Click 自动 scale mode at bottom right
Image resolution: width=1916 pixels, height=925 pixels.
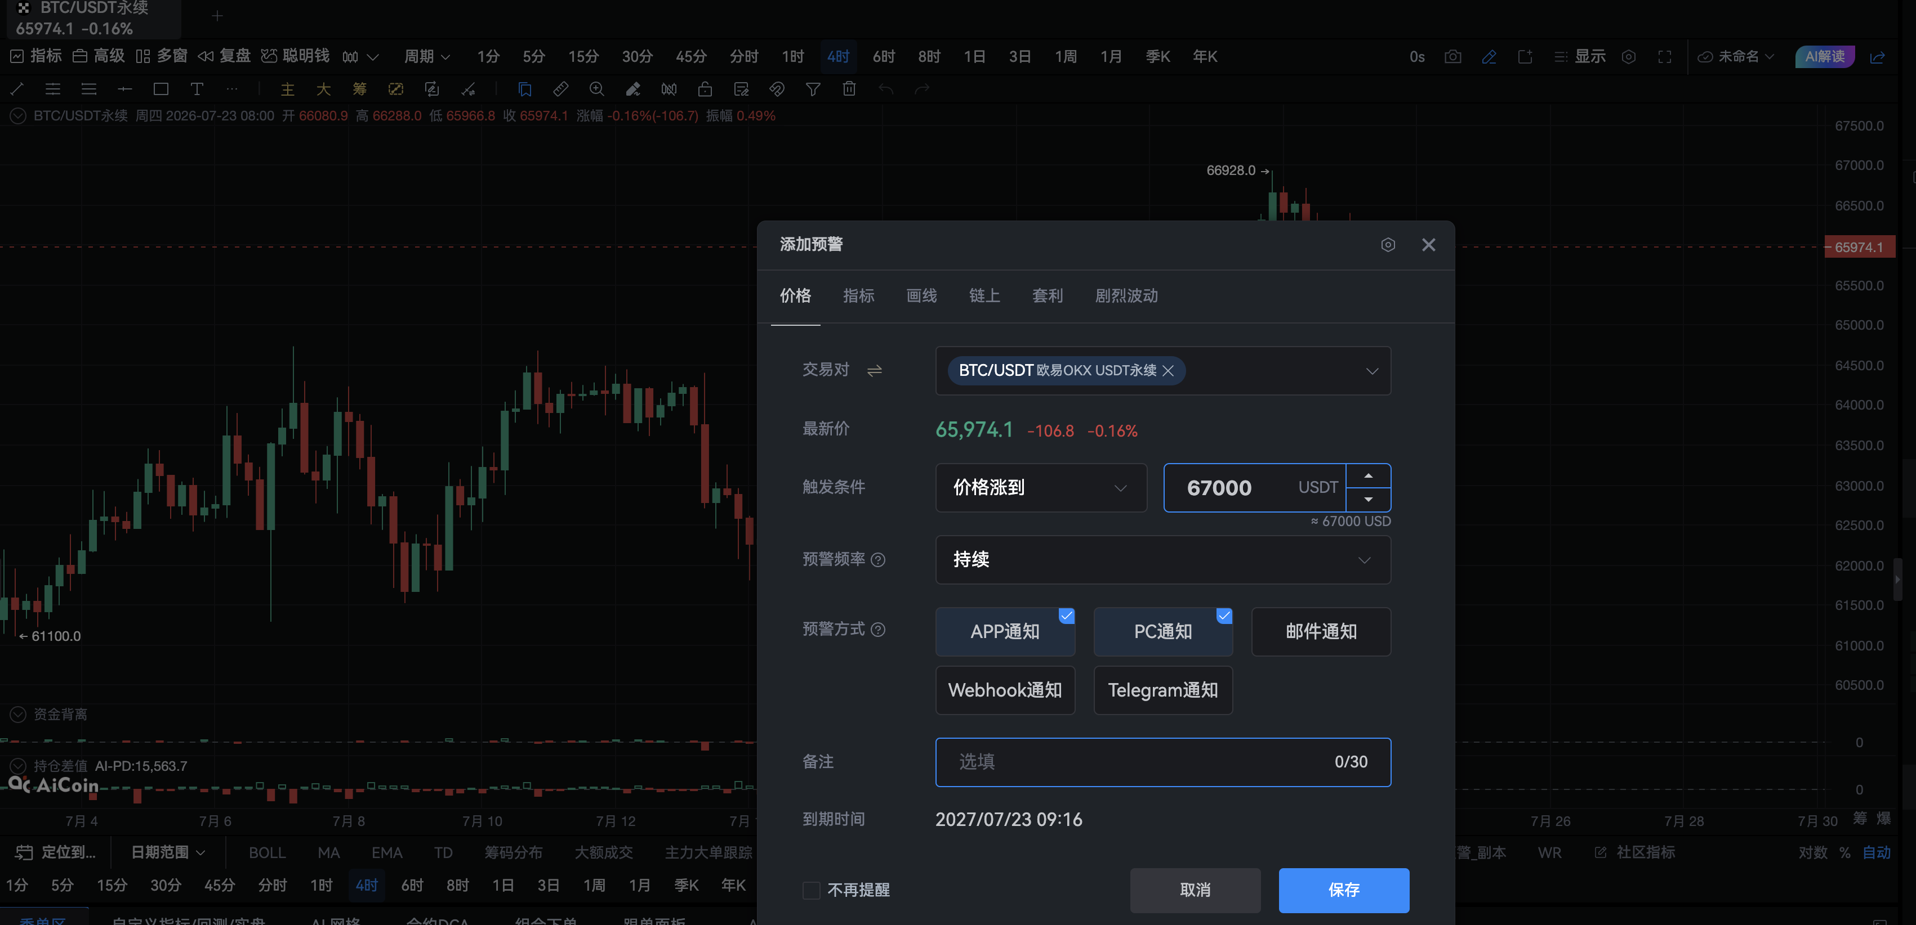coord(1876,852)
